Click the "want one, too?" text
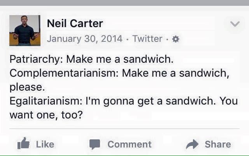This screenshot has height=156, width=249. [46, 115]
